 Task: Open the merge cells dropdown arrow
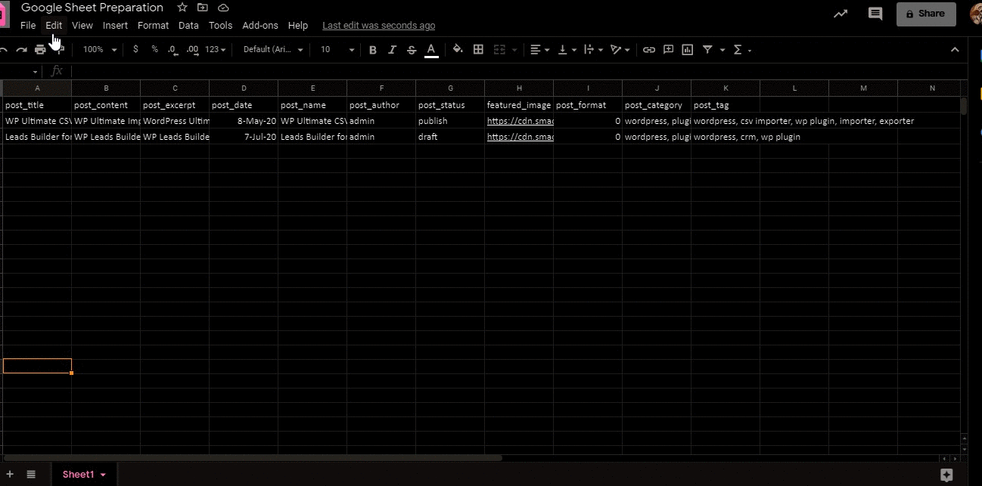click(x=514, y=50)
